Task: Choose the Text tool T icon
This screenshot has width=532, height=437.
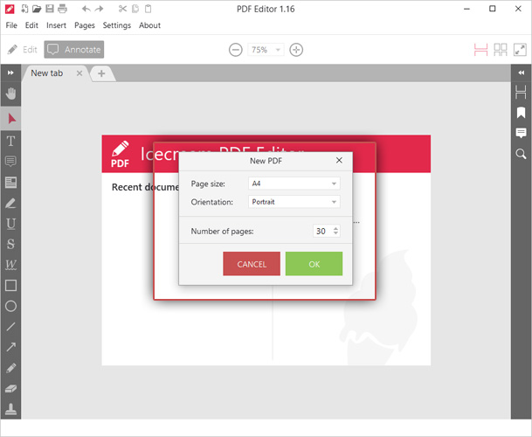Action: pos(10,141)
